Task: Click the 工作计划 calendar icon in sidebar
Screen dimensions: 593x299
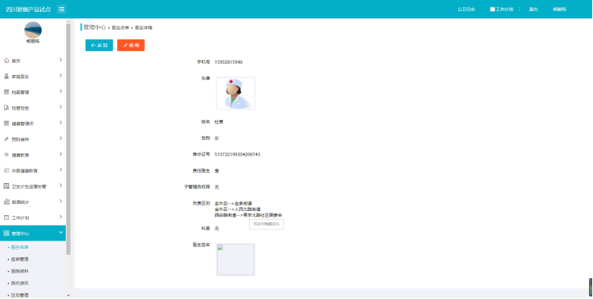Action: coord(6,217)
